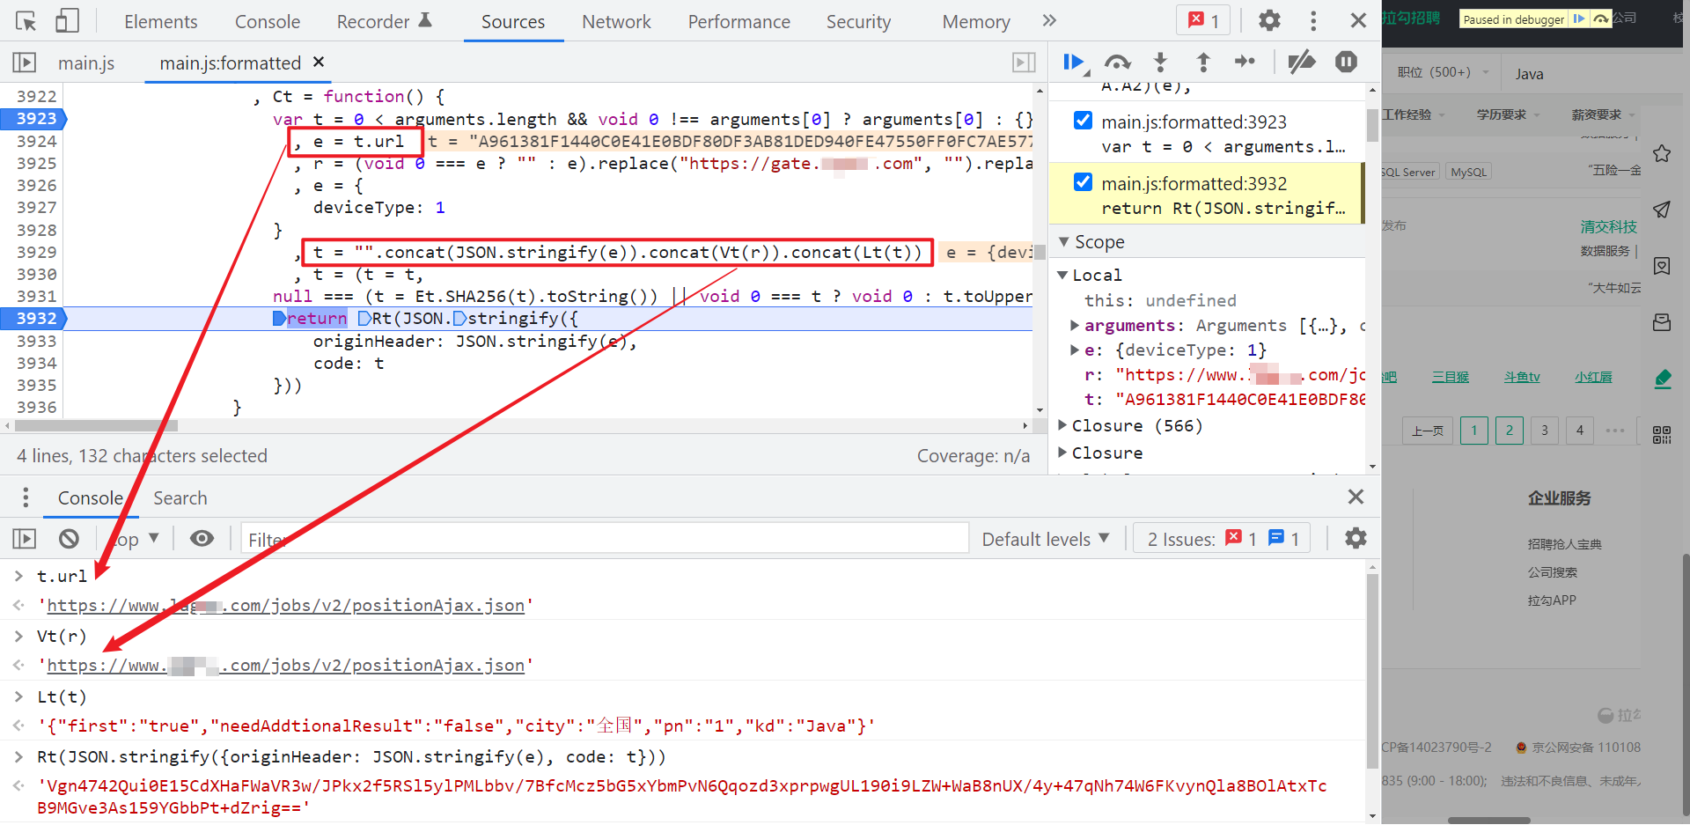Expand Closure (566) scope
Viewport: 1690px width, 825px height.
tap(1062, 425)
